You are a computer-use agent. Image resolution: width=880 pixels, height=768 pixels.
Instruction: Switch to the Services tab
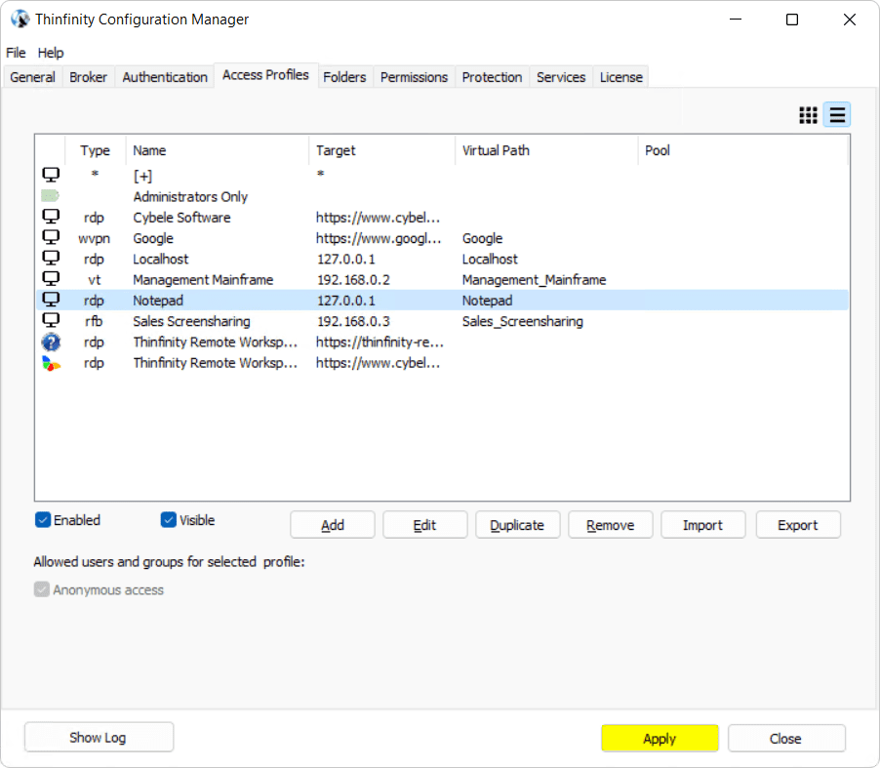[561, 77]
